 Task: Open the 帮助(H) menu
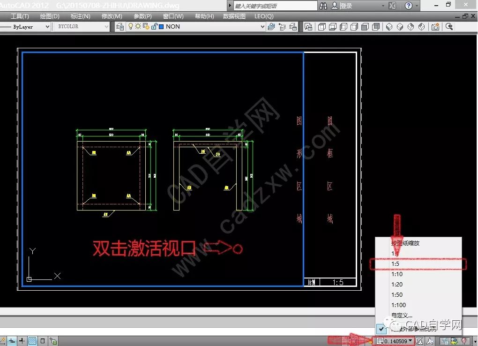pos(204,16)
